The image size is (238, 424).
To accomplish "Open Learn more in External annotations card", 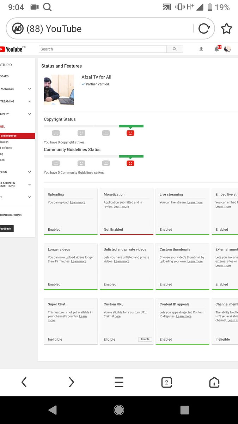I will pos(223,265).
